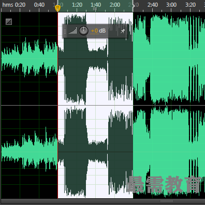Screen dimensions: 205x205
Task: Click the fade-in handle square icon
Action: 9,22
